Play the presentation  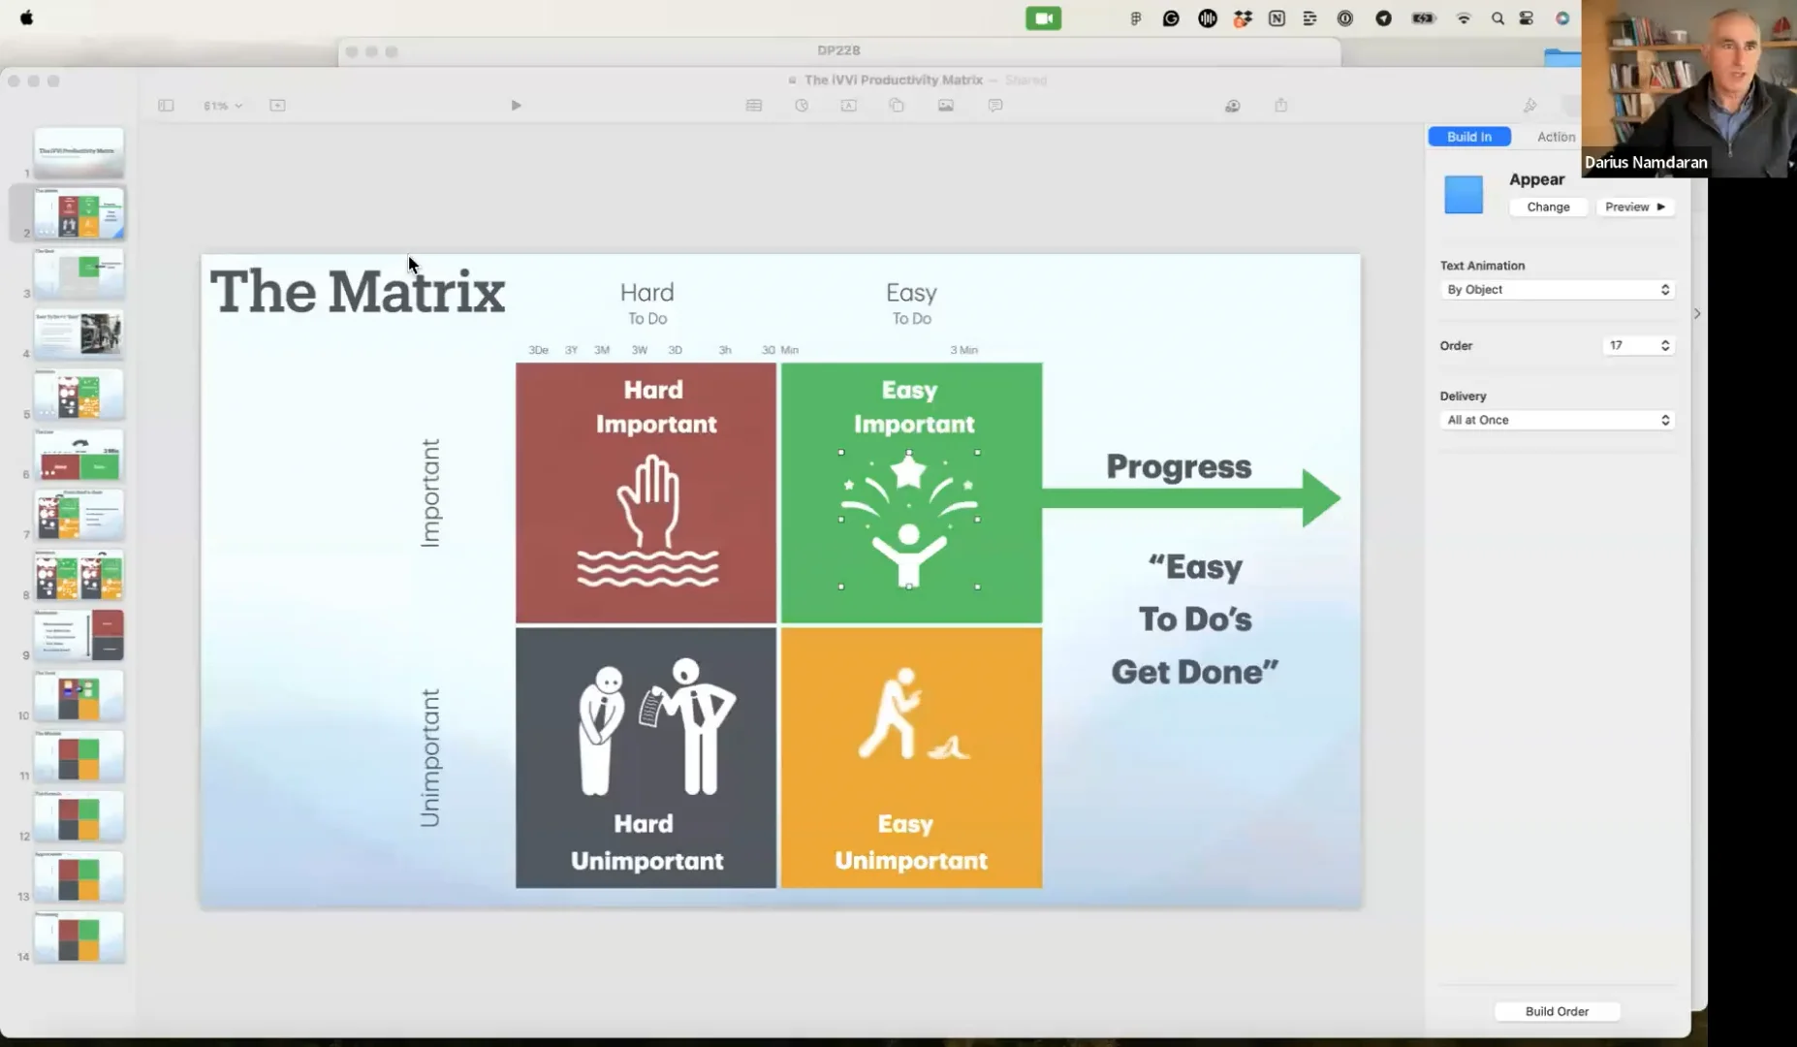click(516, 105)
